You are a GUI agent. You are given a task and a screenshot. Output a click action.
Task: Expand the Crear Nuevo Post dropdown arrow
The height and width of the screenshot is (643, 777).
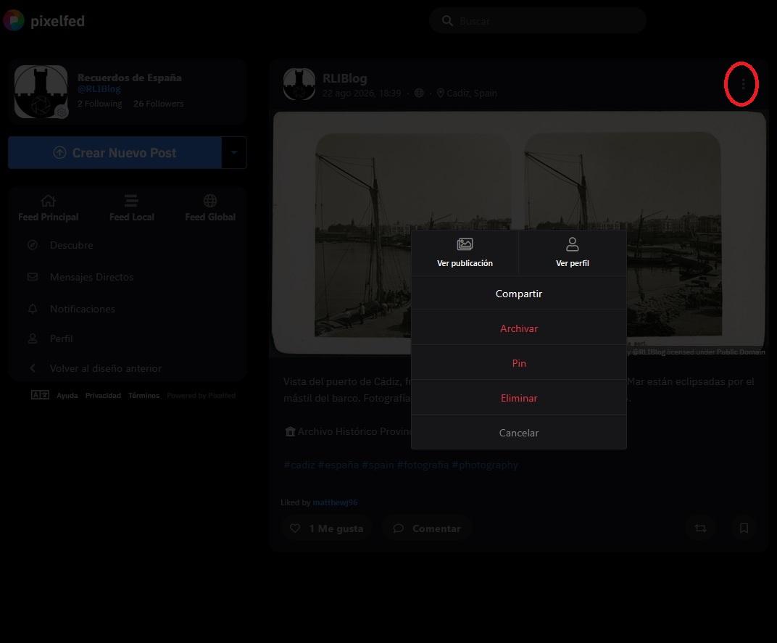pyautogui.click(x=234, y=153)
